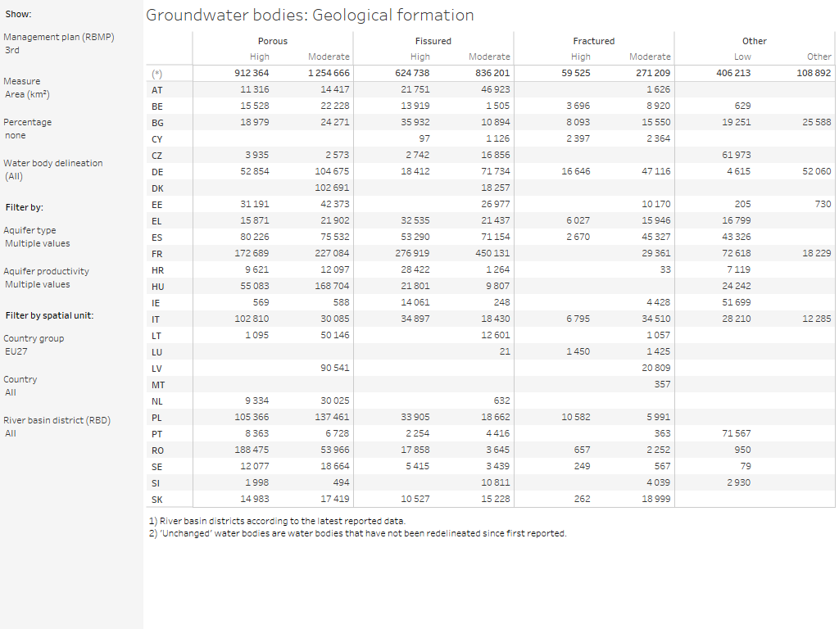Select the Porous column header
Viewport: 839px width, 629px height.
point(272,41)
